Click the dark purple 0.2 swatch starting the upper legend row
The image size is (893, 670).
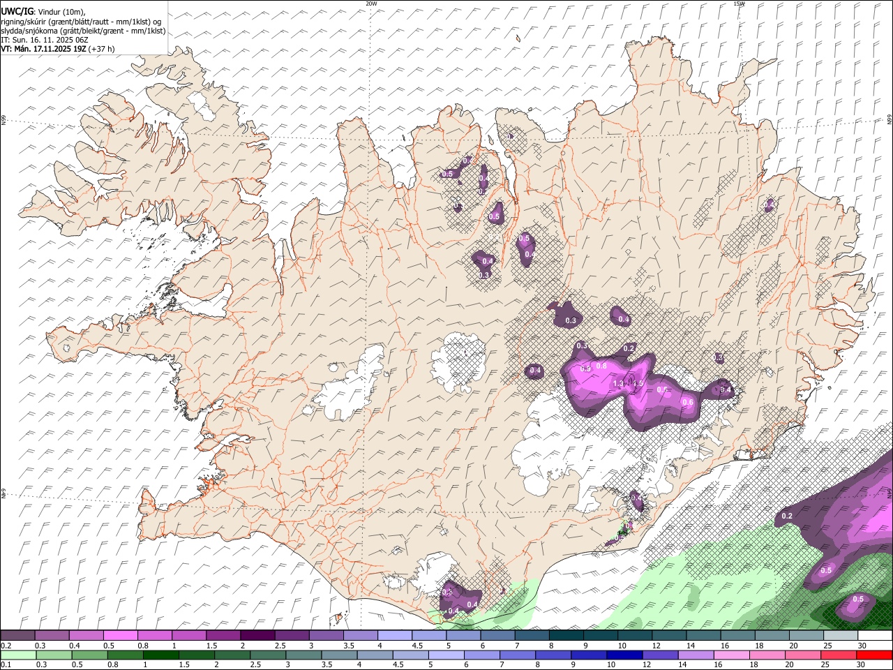point(17,636)
